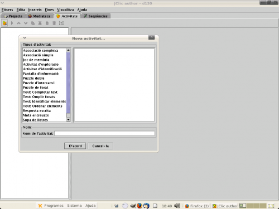
Task: Click the rightmost panel tray icon
Action: pyautogui.click(x=271, y=206)
